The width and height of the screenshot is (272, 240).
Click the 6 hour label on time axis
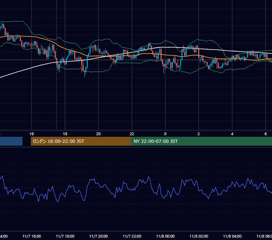click(266, 134)
